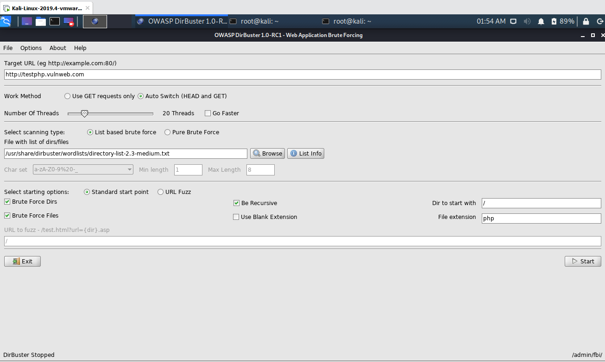Select List based brute force
The height and width of the screenshot is (362, 605).
[122, 132]
